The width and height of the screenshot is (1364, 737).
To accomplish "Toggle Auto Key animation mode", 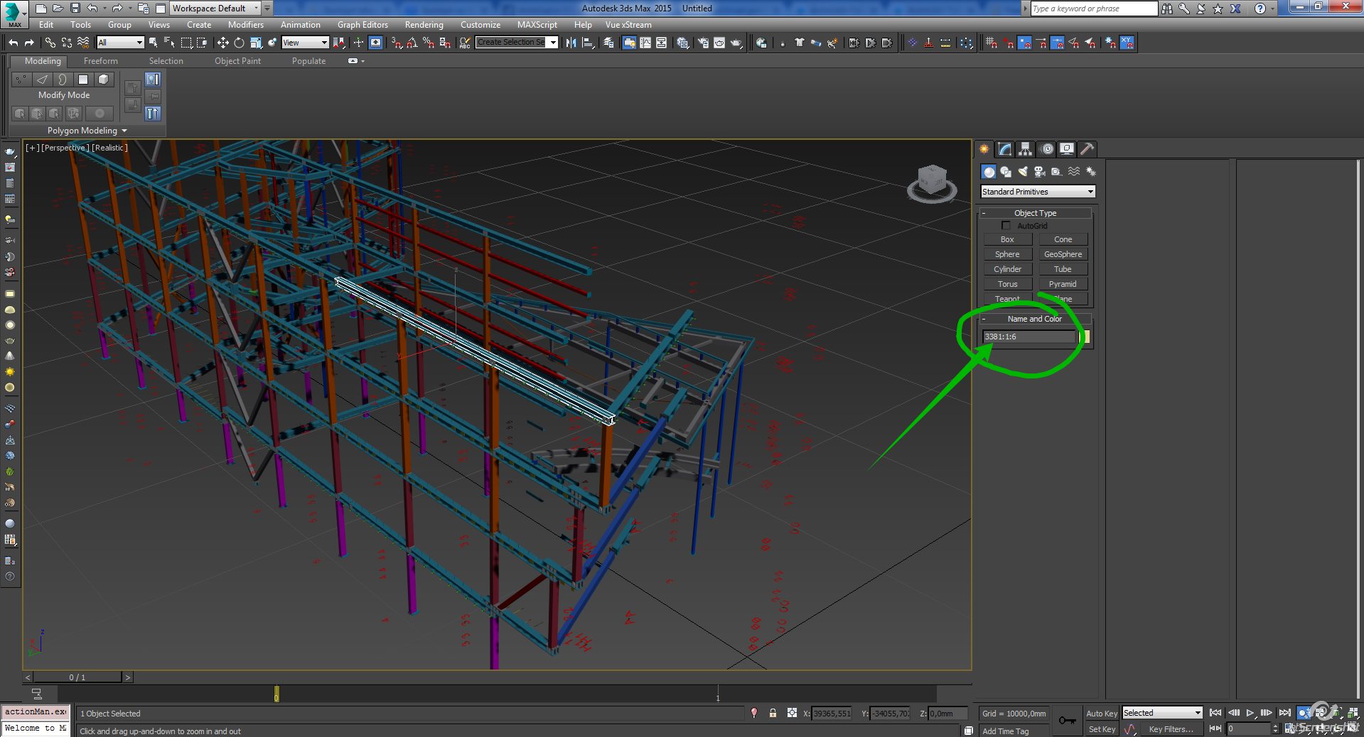I will pos(1101,714).
